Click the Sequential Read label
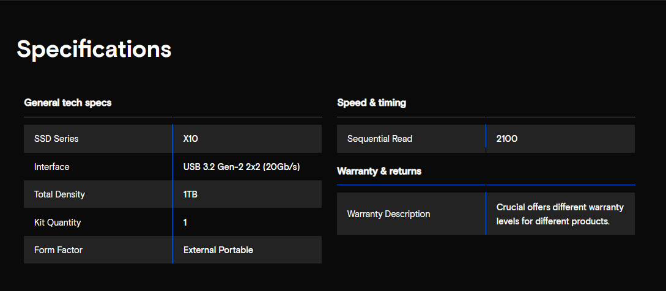Image resolution: width=666 pixels, height=291 pixels. coord(380,139)
